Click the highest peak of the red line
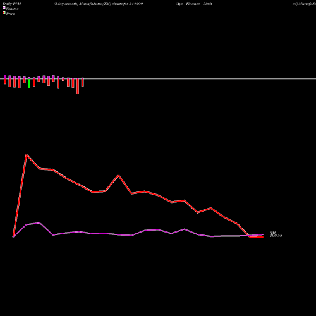This screenshot has height=316, width=316. (x=27, y=155)
